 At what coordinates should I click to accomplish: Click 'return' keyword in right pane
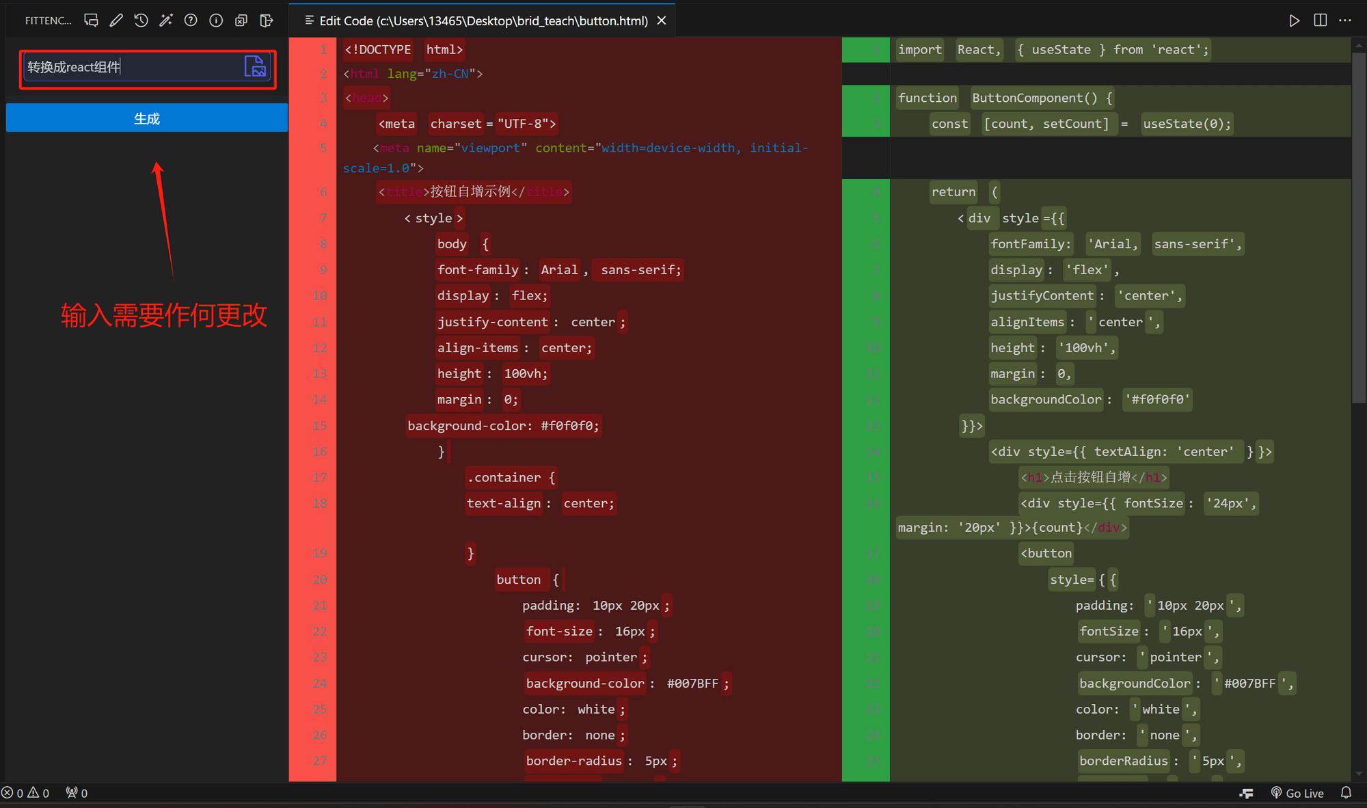(953, 192)
